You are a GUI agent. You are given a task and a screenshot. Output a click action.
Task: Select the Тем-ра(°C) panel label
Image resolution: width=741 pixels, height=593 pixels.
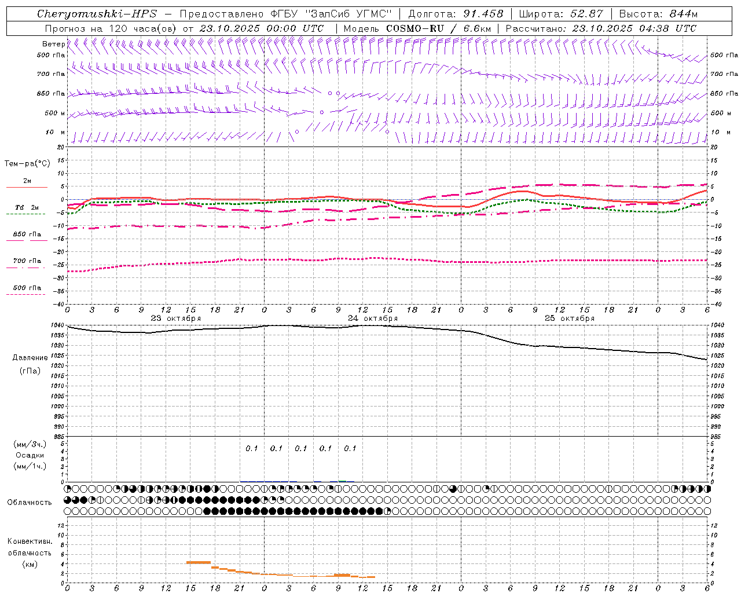[27, 164]
